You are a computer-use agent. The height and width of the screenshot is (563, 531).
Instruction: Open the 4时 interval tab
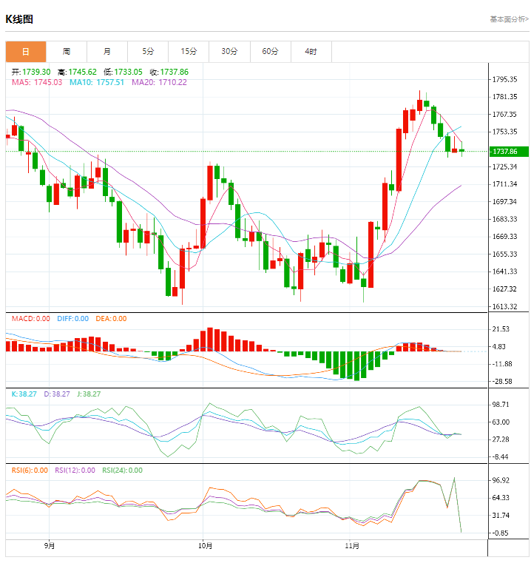pos(311,52)
